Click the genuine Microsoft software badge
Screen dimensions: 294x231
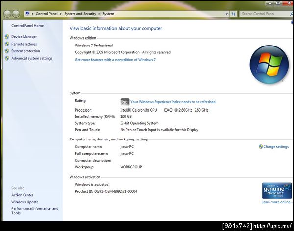point(277,190)
